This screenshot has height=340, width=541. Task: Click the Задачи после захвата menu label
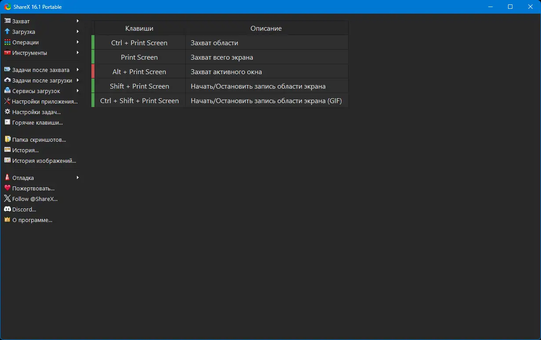coord(41,70)
